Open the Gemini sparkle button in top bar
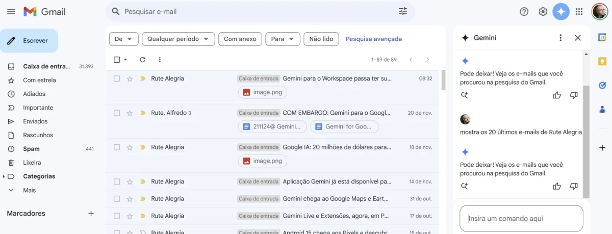This screenshot has height=234, width=612. (x=561, y=11)
